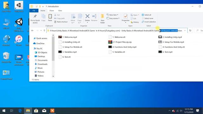The image size is (203, 114).
Task: Open the New item dropdown
Action: (x=113, y=15)
